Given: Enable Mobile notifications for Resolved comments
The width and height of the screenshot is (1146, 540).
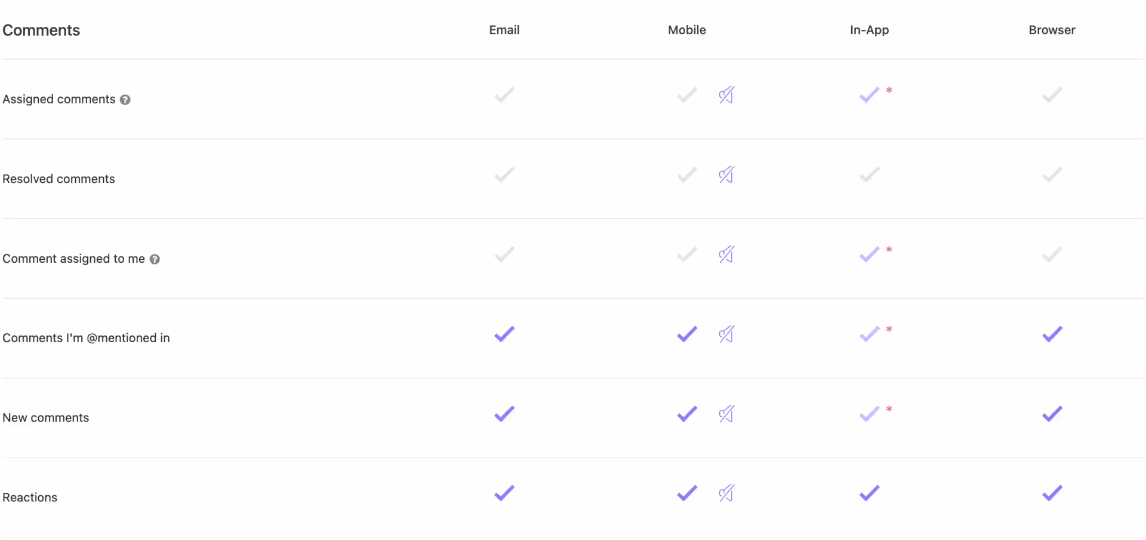Looking at the screenshot, I should [x=686, y=175].
